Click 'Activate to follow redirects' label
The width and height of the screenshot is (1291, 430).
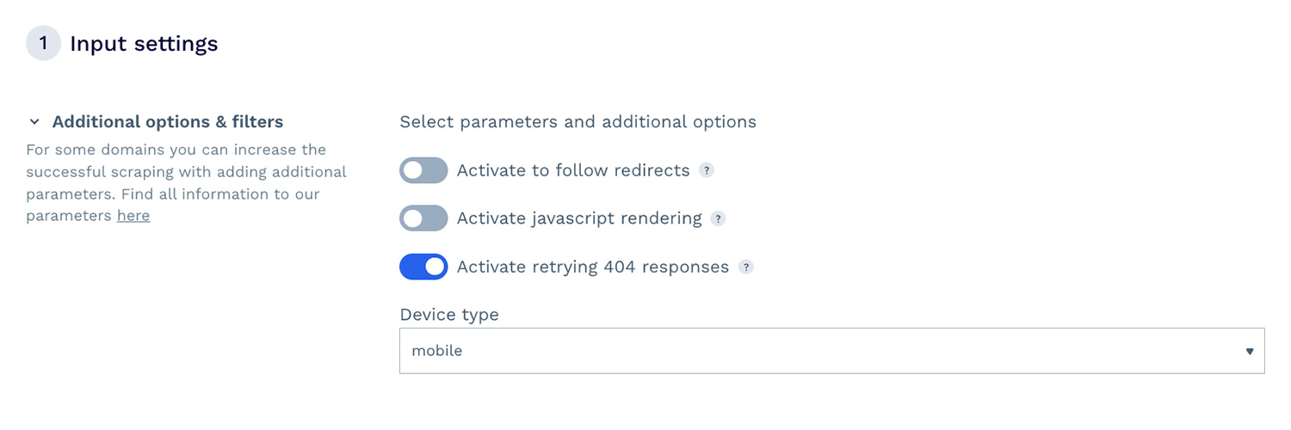coord(573,170)
